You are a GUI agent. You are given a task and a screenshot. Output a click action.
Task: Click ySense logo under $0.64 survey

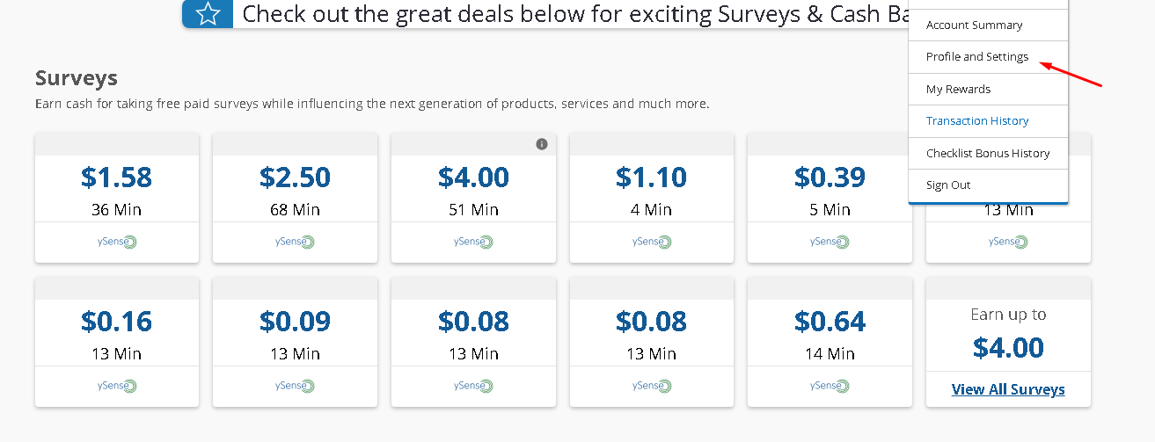[x=830, y=386]
